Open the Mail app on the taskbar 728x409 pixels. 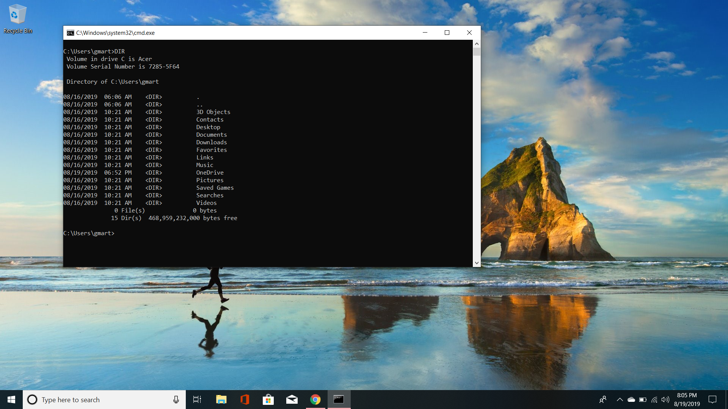[x=292, y=400]
